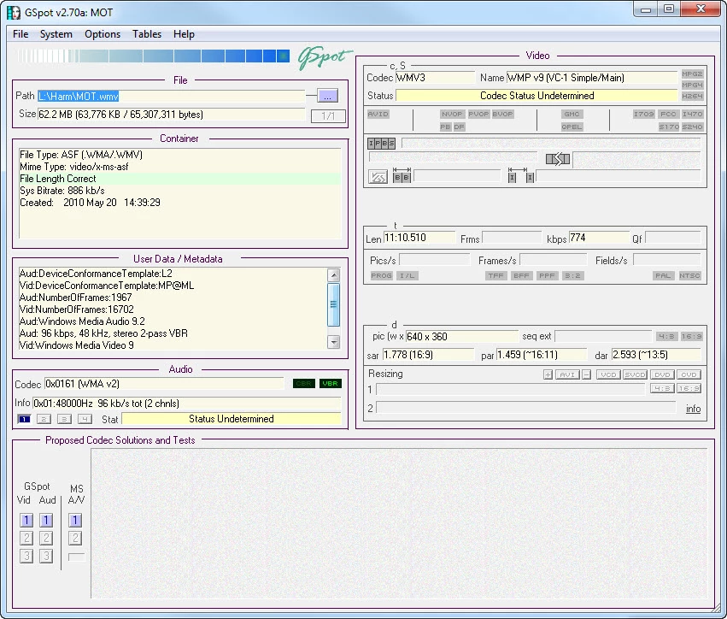
Task: Click the PAL indicator
Action: 663,275
